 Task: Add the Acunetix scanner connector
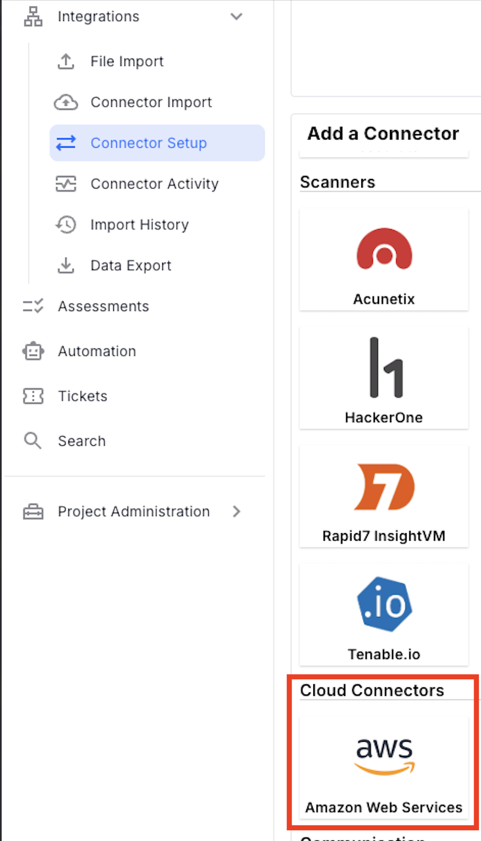384,259
